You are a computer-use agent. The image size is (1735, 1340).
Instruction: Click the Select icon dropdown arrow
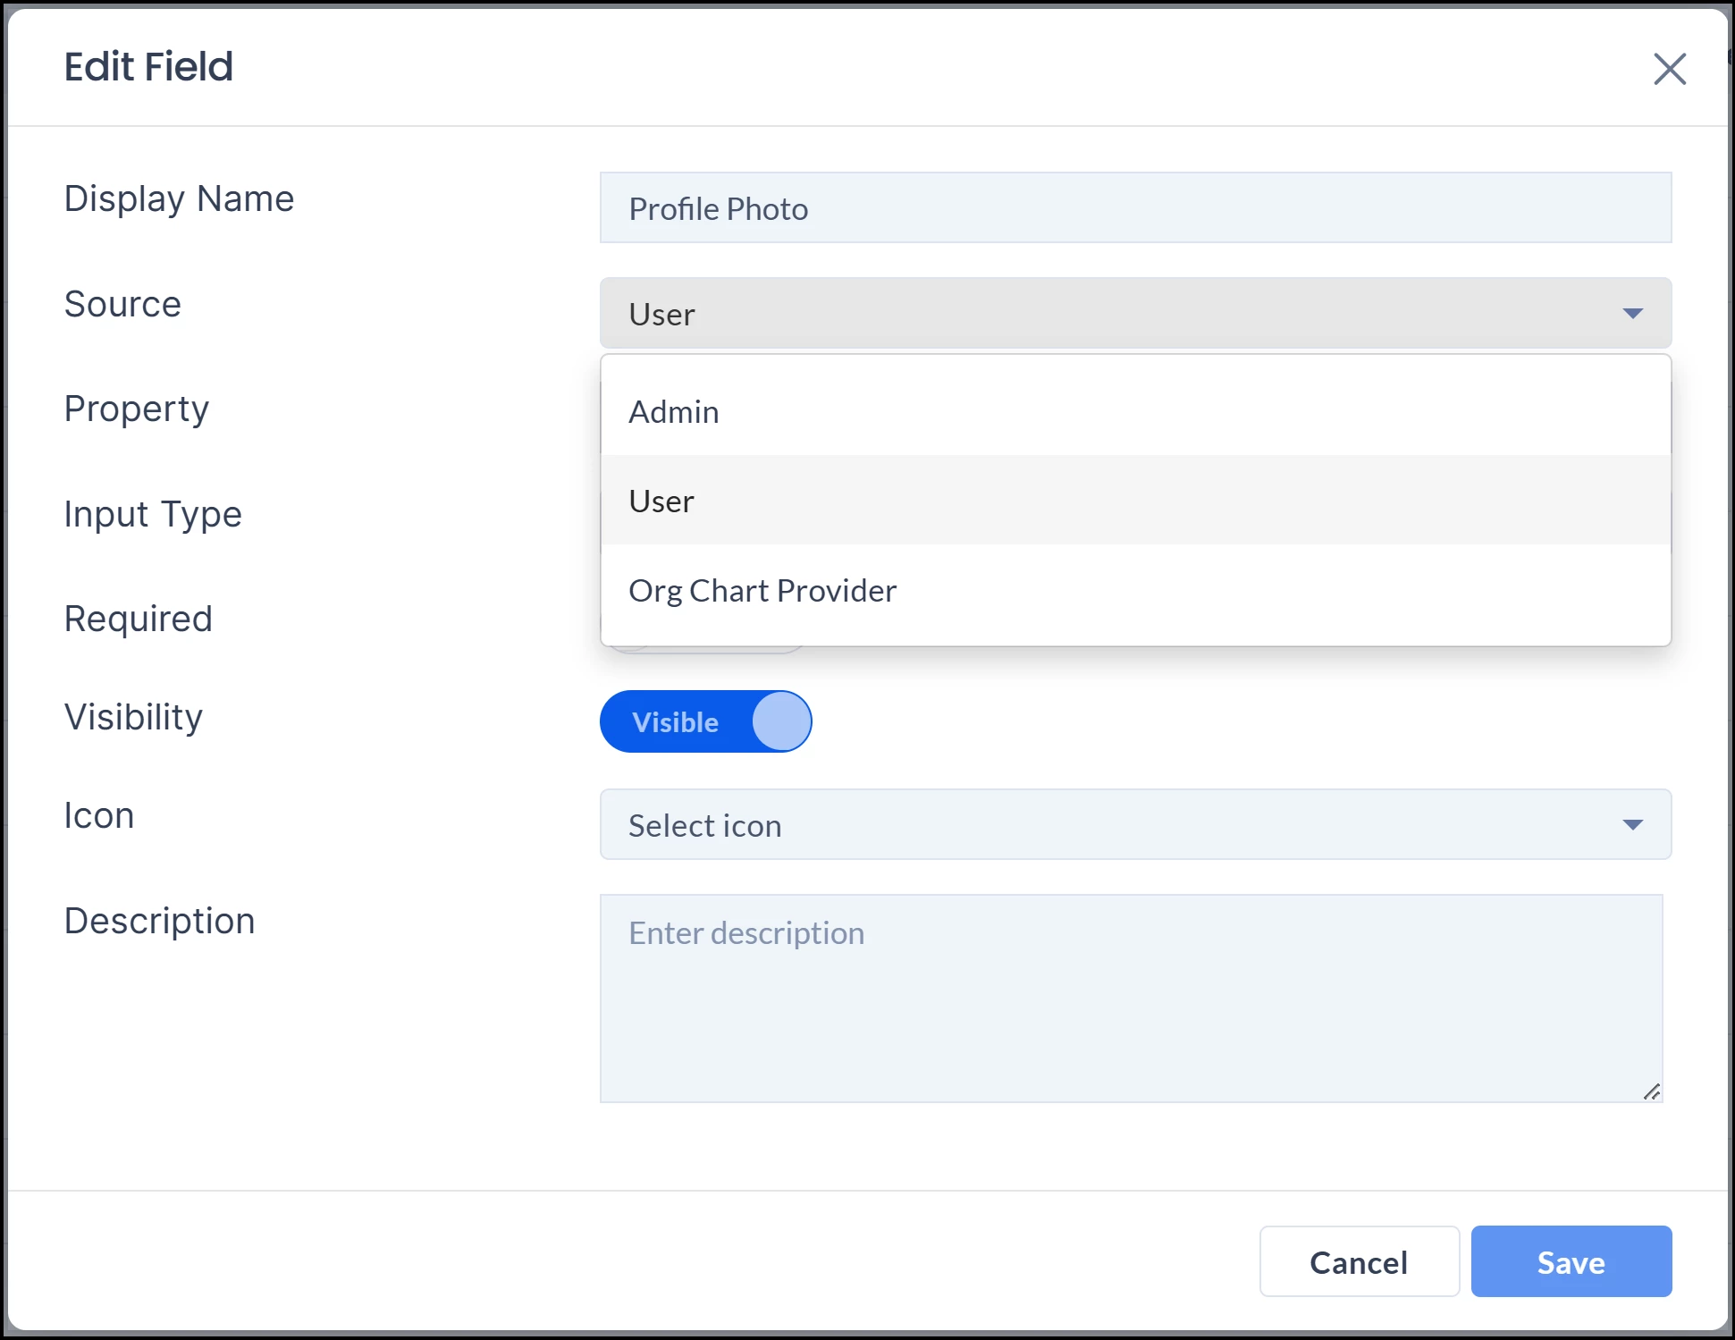pos(1632,825)
